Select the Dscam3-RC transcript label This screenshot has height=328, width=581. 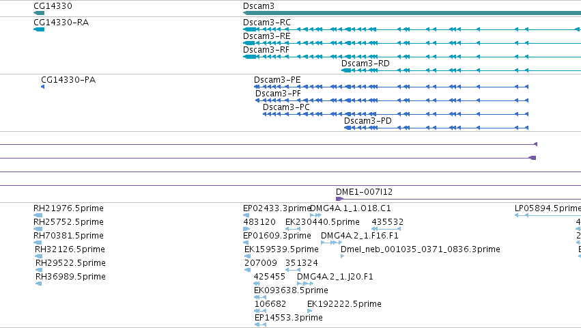267,23
